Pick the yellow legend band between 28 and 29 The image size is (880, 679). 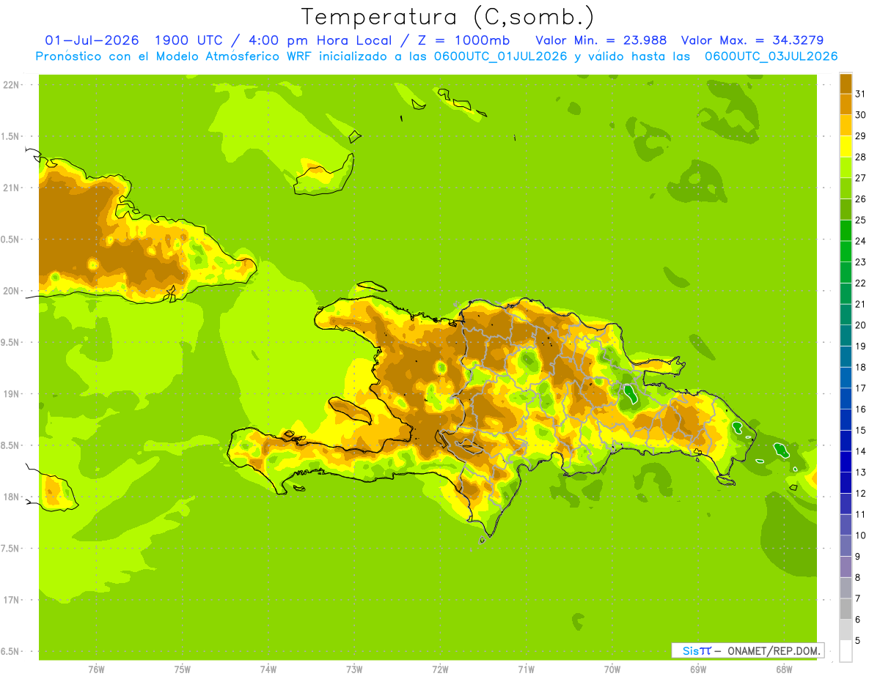[x=846, y=146]
